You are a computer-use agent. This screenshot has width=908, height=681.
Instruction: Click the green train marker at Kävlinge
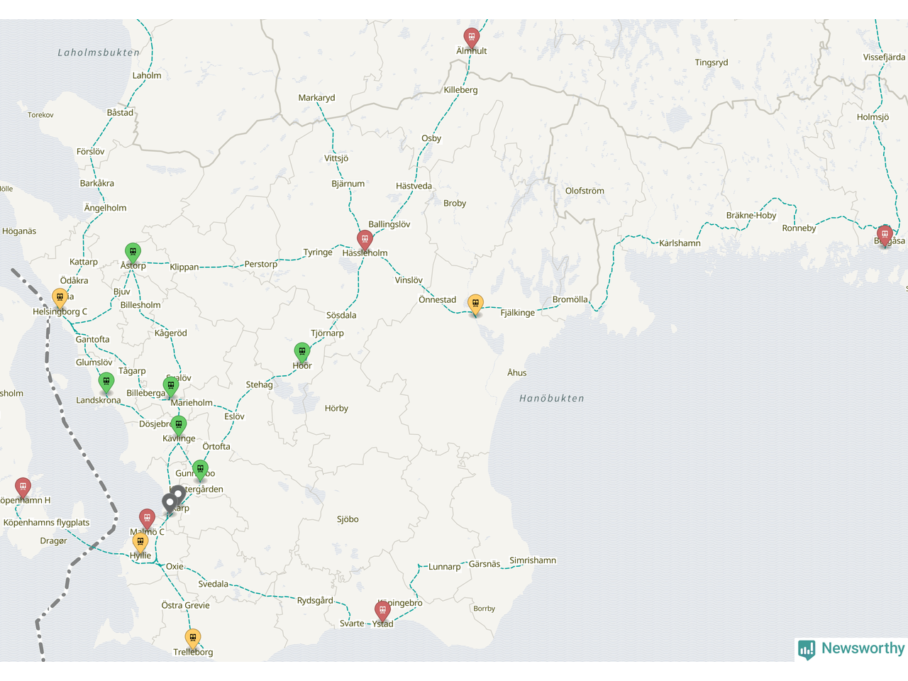coord(179,426)
